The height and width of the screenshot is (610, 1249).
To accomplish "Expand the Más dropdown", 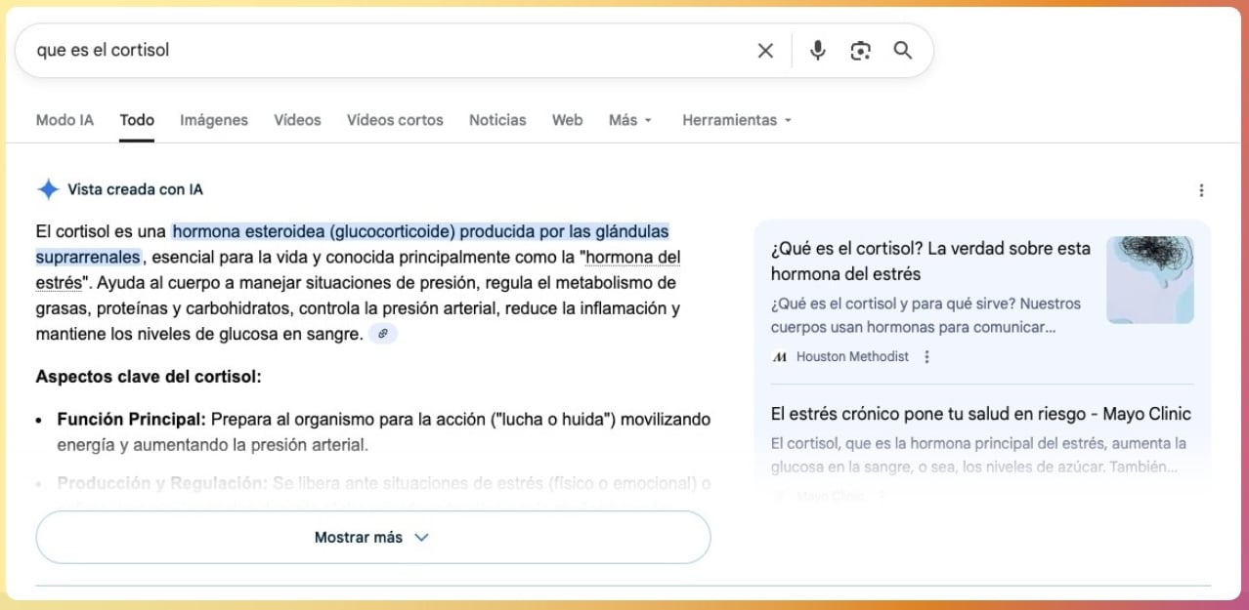I will (x=629, y=119).
